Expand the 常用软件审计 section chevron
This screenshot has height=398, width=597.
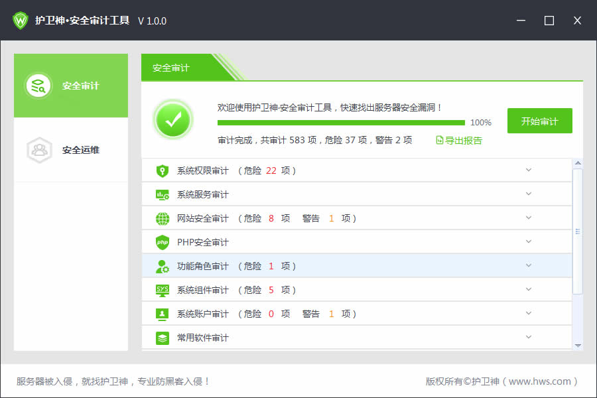point(529,337)
